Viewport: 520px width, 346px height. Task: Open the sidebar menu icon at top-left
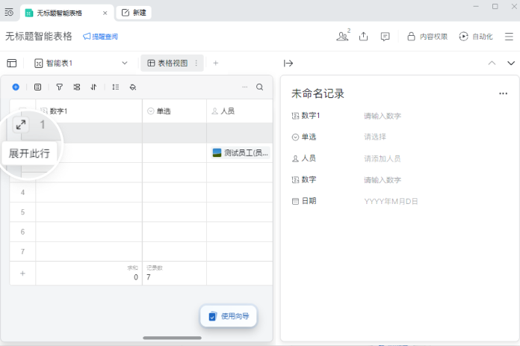click(x=9, y=13)
